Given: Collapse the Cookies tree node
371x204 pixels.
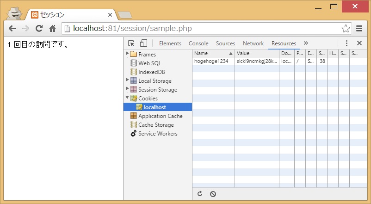Looking at the screenshot, I should point(127,97).
